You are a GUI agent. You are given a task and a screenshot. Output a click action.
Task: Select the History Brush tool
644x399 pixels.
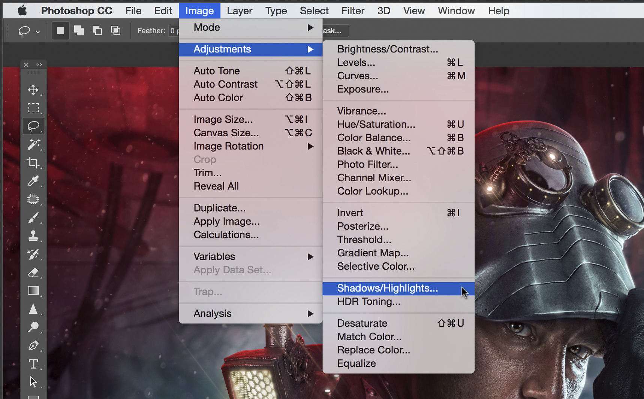[33, 254]
